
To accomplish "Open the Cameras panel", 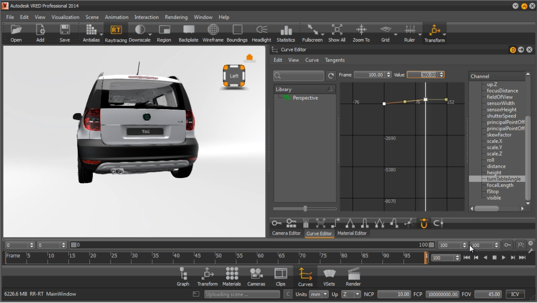I will (x=256, y=274).
